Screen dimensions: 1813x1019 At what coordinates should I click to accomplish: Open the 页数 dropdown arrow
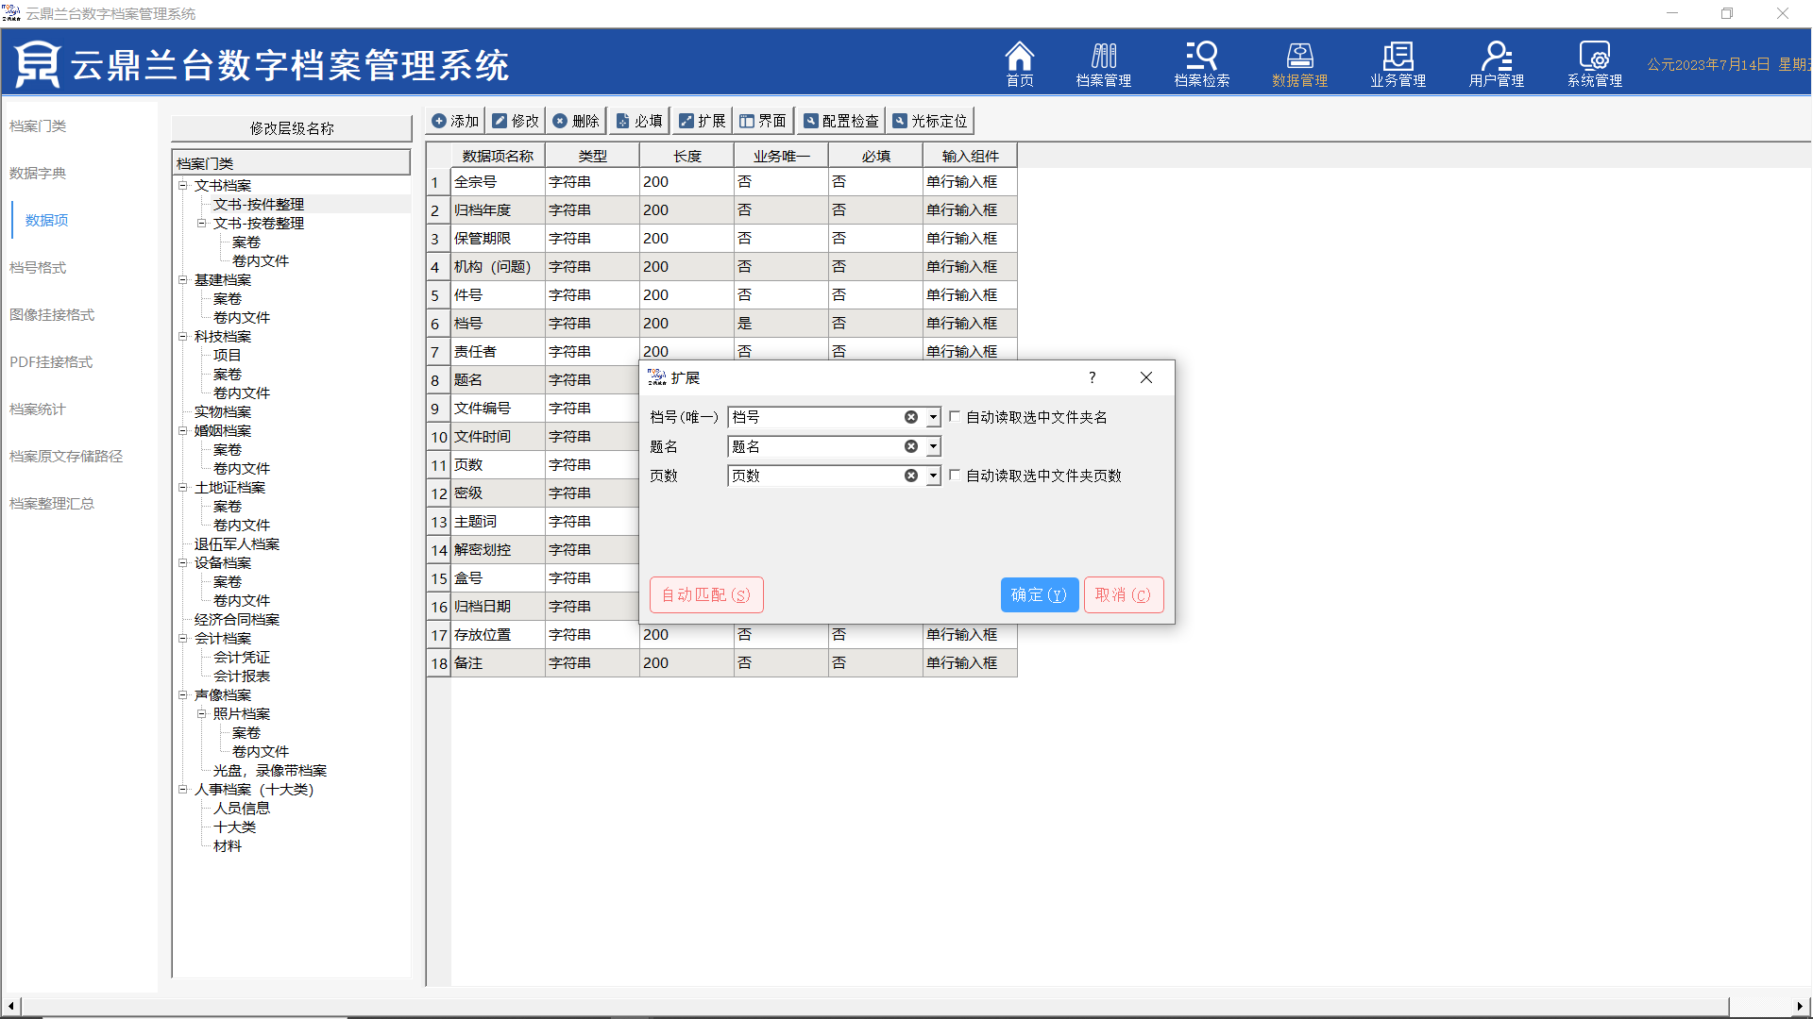tap(933, 476)
